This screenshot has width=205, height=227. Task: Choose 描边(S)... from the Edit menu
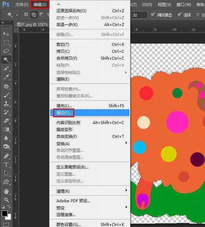[x=64, y=113]
